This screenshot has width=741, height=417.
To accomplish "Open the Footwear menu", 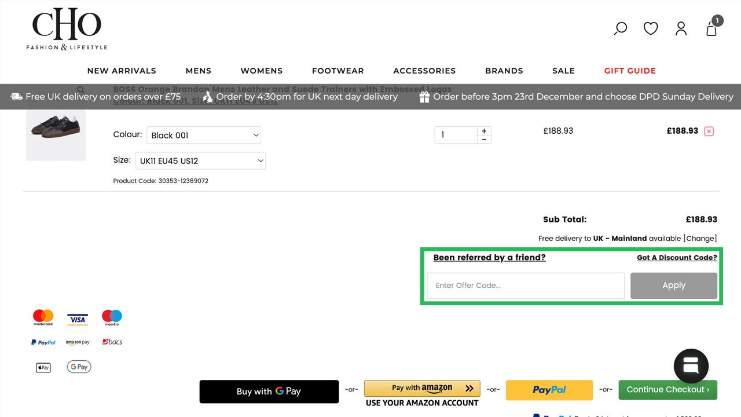I will click(x=338, y=71).
